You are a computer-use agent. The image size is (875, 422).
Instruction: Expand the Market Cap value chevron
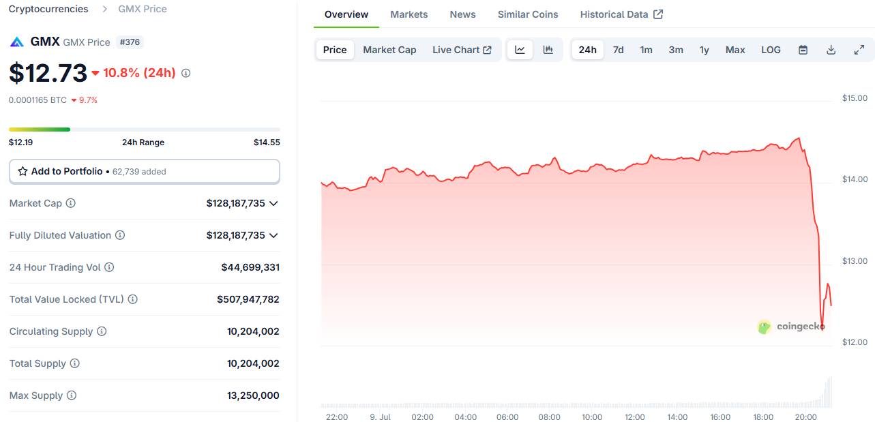pos(273,203)
